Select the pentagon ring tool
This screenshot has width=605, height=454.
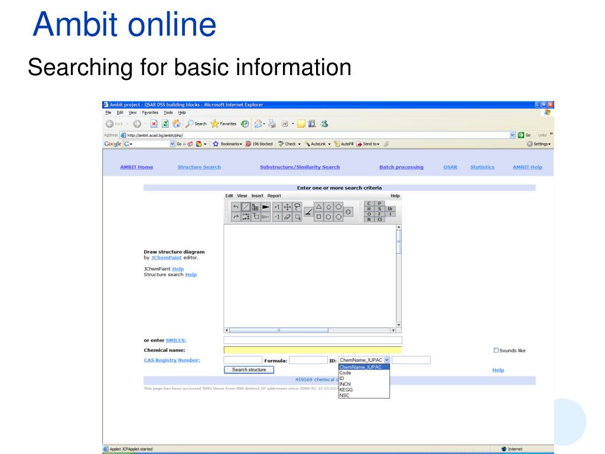(x=328, y=207)
